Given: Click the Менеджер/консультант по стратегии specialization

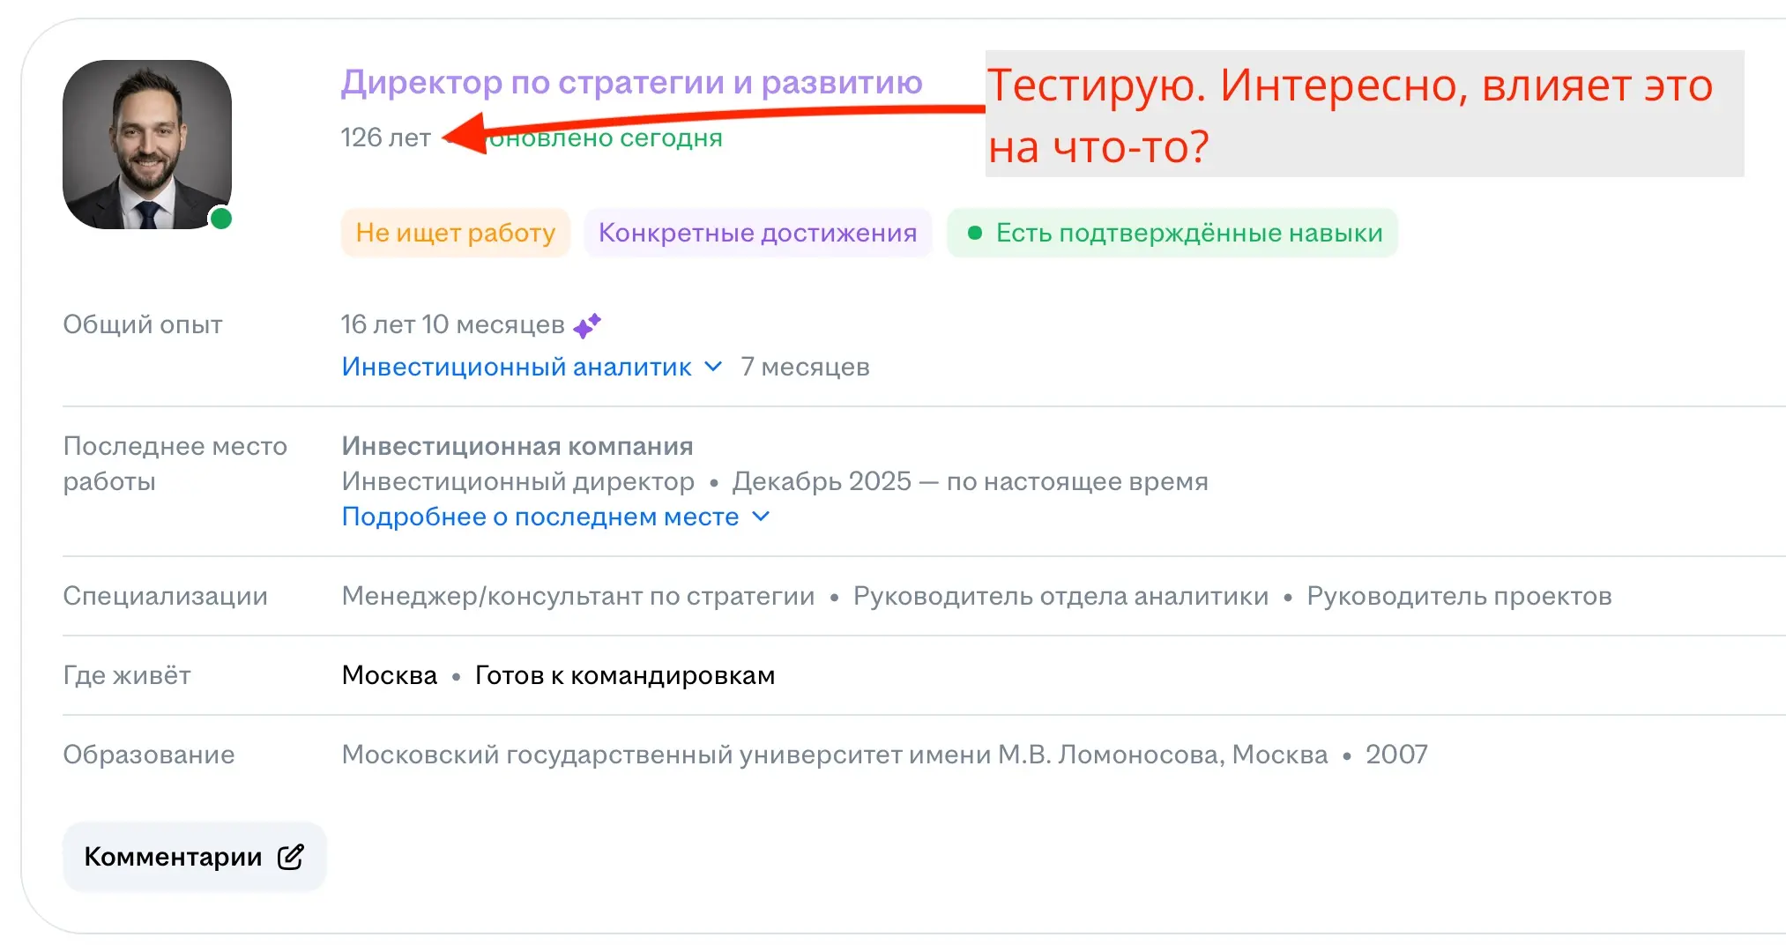Looking at the screenshot, I should [578, 596].
